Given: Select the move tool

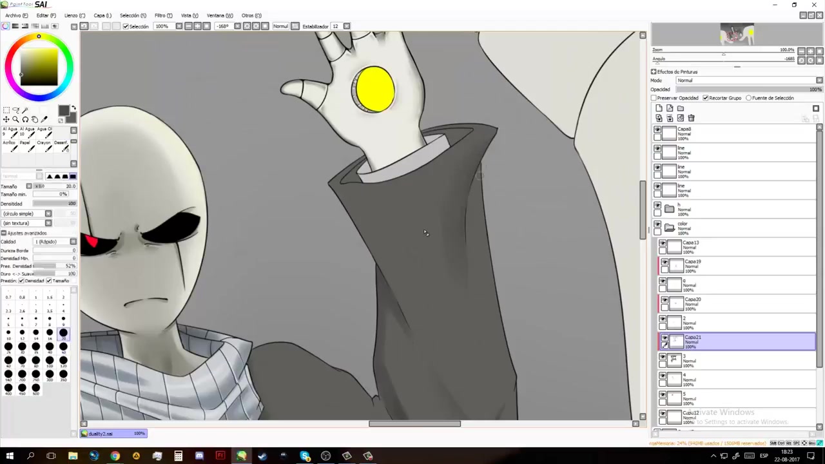Looking at the screenshot, I should (x=6, y=120).
